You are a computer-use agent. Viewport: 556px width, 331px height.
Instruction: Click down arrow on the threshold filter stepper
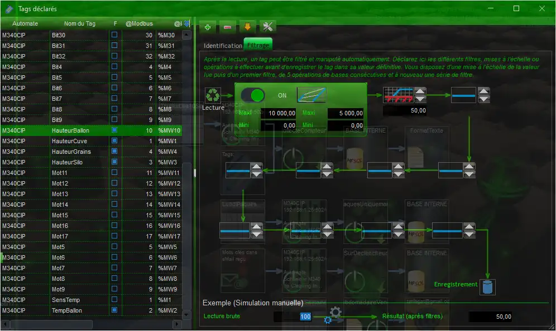click(420, 99)
